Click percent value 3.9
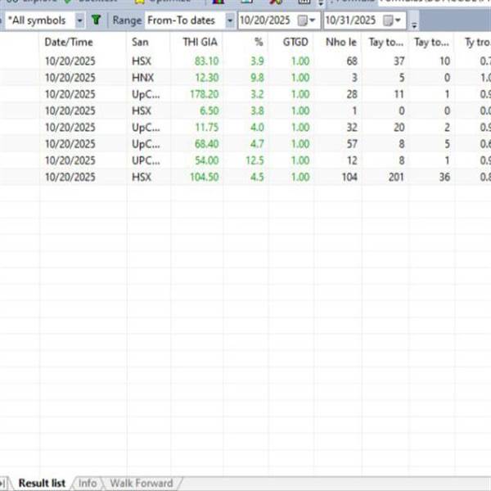 click(257, 61)
